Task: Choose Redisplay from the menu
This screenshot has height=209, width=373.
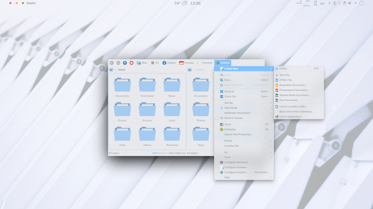Action: (244, 129)
